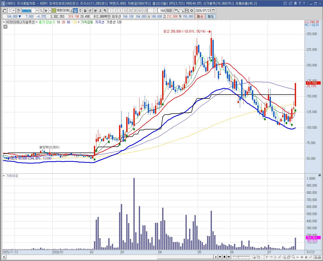Toggle the 분 (minute) chart period
Image resolution: width=323 pixels, height=261 pixels.
[95, 11]
